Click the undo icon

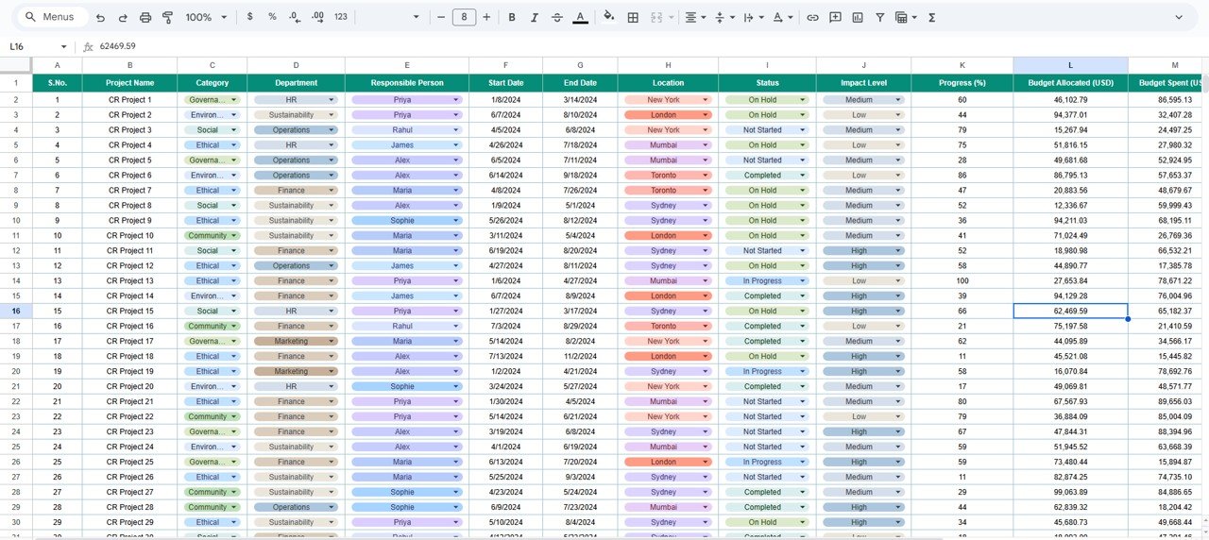tap(100, 17)
